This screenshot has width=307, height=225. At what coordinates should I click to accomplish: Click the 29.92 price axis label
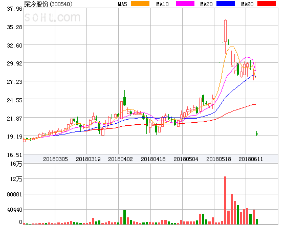(14, 63)
